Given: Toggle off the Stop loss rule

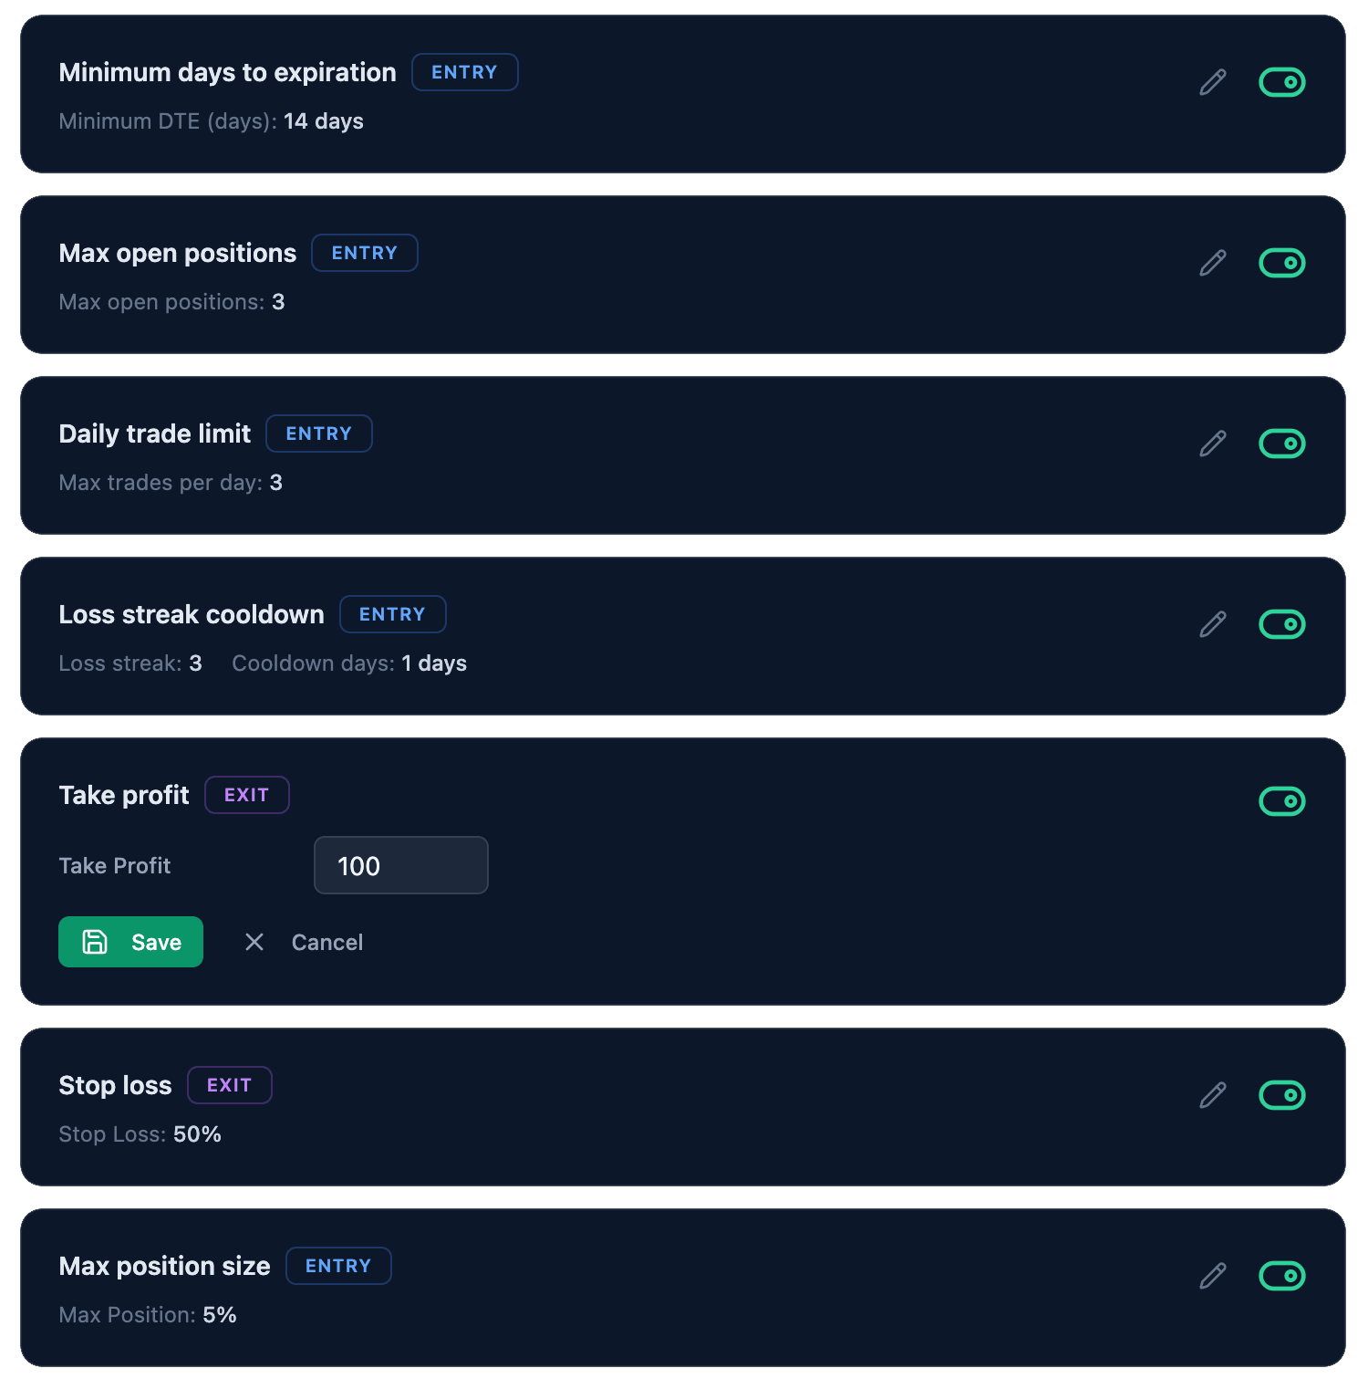Looking at the screenshot, I should coord(1282,1093).
